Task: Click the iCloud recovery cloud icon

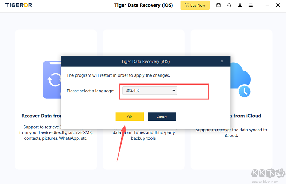Action: coord(240,76)
